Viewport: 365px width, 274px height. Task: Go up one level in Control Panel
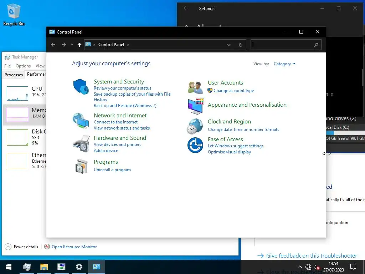pos(79,45)
